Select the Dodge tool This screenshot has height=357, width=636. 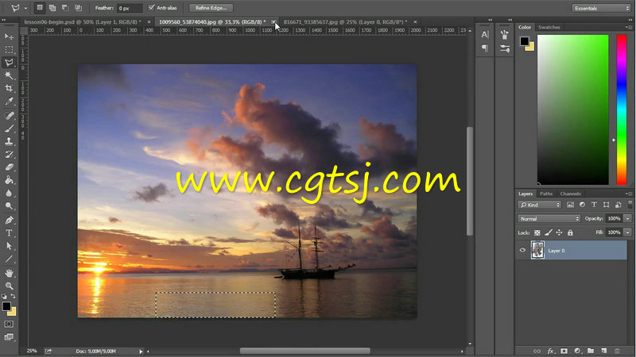tap(9, 206)
